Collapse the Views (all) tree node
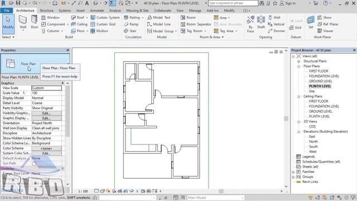The image size is (357, 201). click(x=293, y=56)
